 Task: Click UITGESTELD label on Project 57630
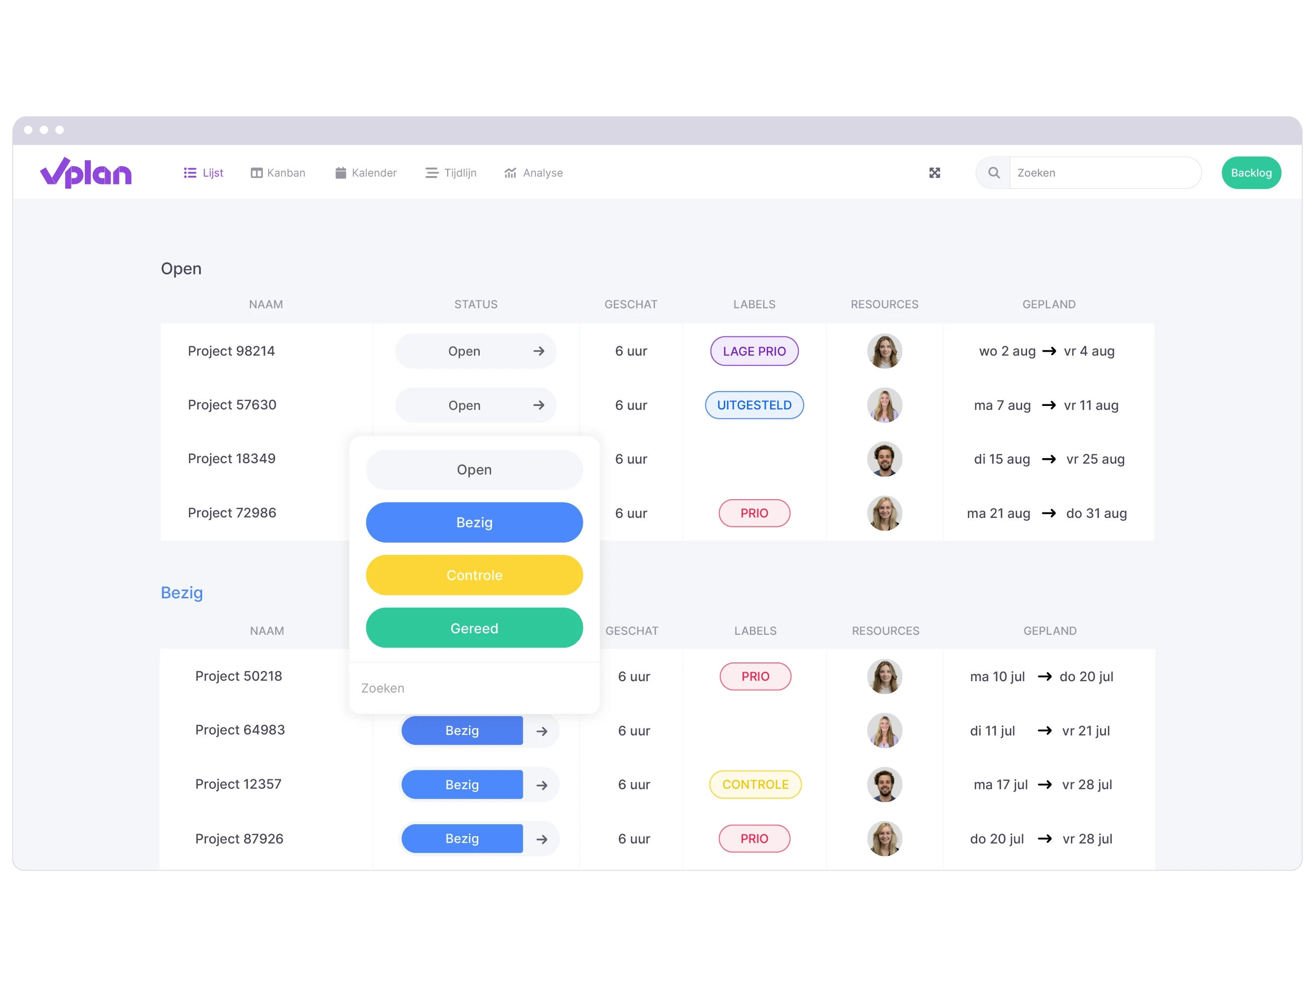pos(753,404)
